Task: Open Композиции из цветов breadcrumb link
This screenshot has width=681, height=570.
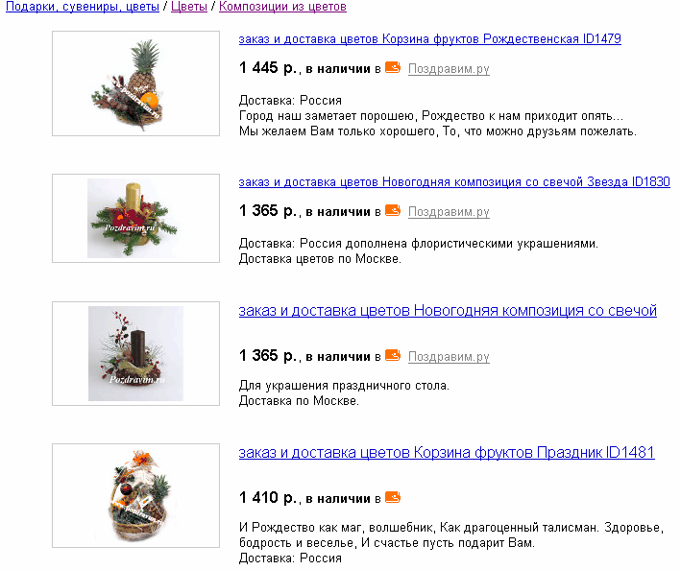Action: click(x=282, y=7)
